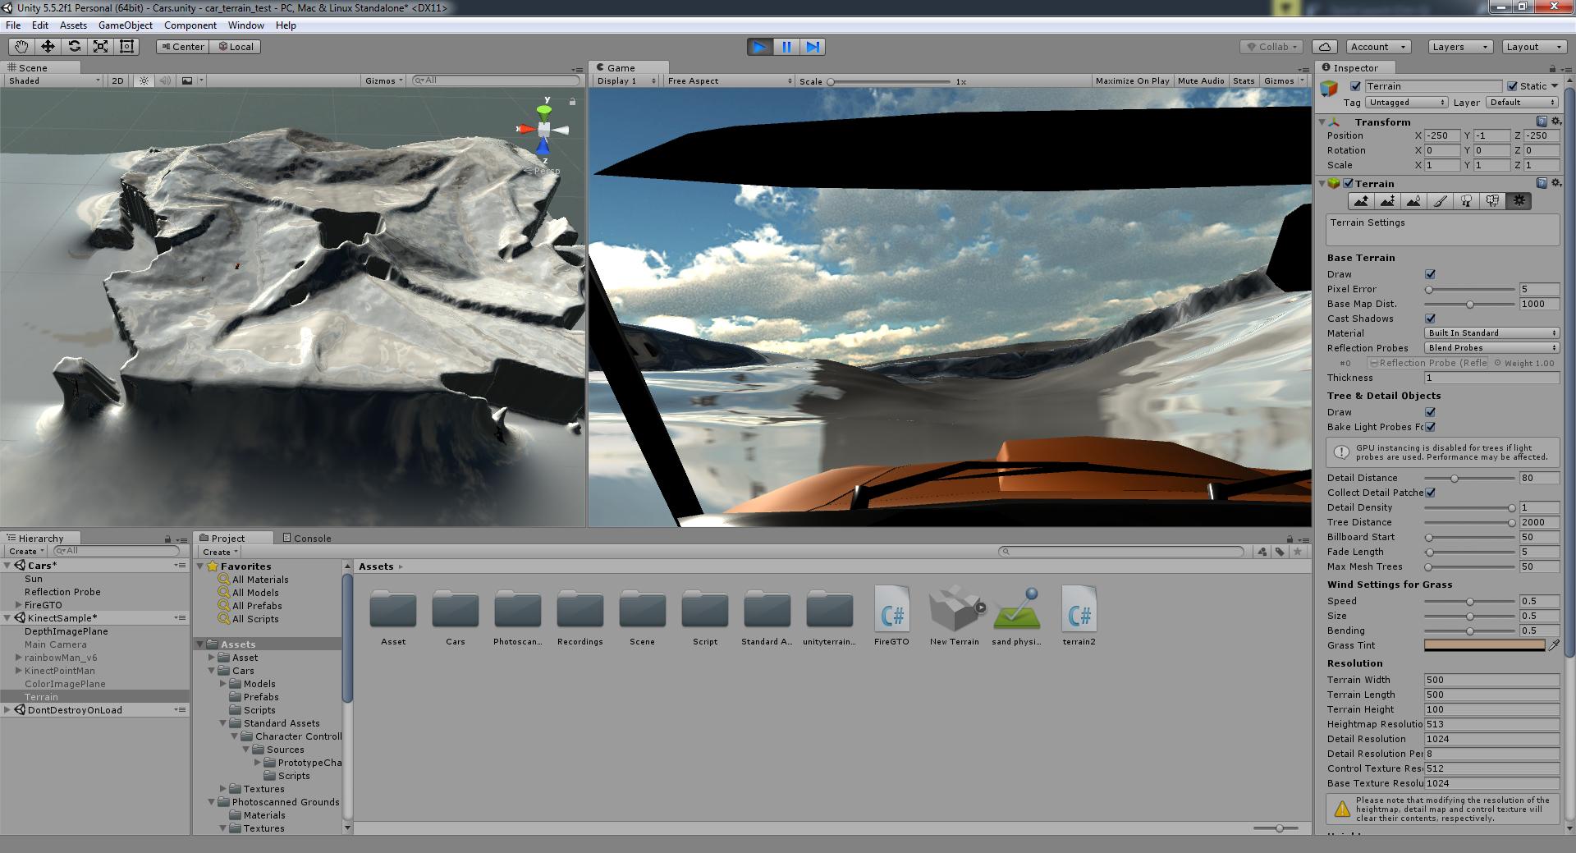Toggle Tree & Detail Draw checkbox

(x=1430, y=412)
